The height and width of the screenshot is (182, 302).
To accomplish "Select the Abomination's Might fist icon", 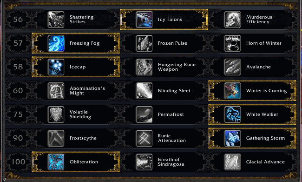I will tap(56, 91).
